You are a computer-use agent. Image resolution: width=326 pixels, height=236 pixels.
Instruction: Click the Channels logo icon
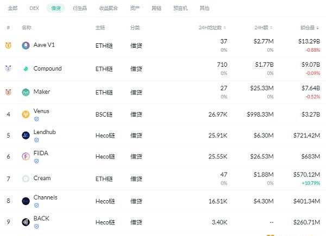(26, 201)
